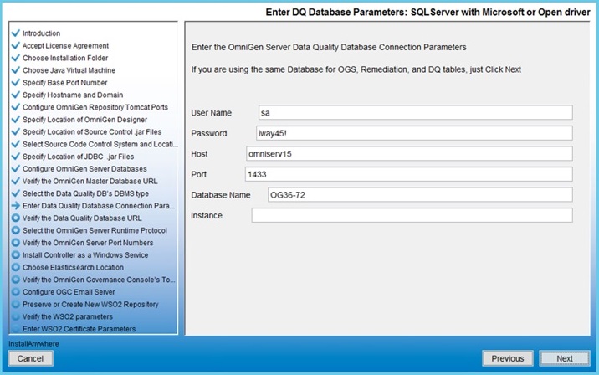Click checkmark beside Specify Location of JDBC .jar Files
Screen dimensions: 599x375
[x=16, y=157]
